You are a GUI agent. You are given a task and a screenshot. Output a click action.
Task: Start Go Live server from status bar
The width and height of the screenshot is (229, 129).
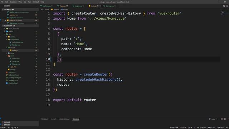click(x=212, y=128)
